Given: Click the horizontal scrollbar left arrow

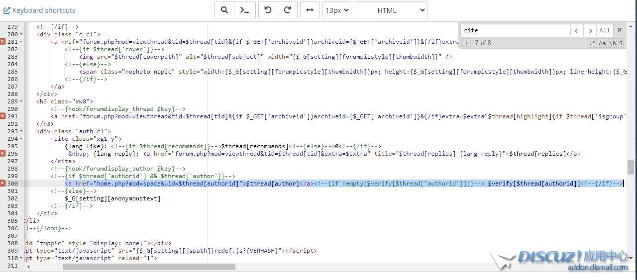Looking at the screenshot, I should tap(28, 267).
